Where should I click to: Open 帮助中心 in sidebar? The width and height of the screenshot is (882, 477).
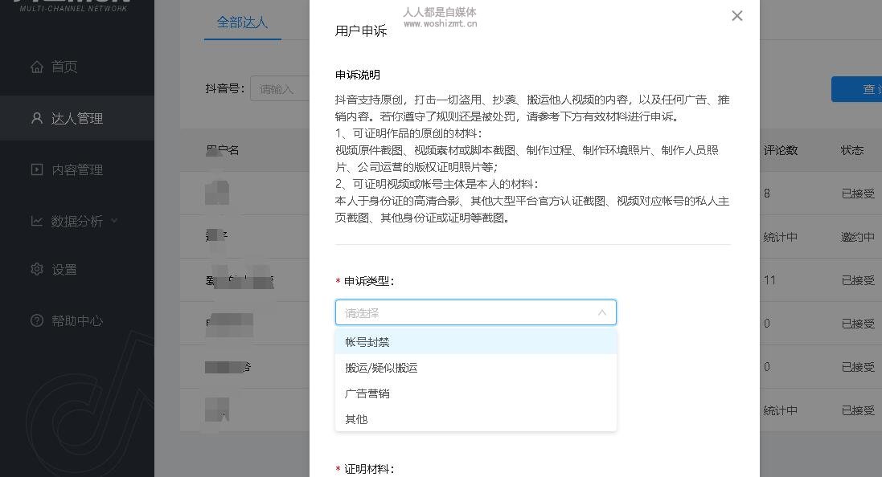77,320
